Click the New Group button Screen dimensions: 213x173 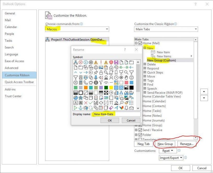click(165, 144)
